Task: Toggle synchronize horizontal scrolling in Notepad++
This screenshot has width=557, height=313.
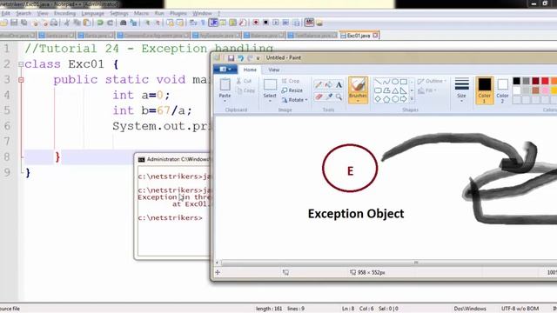Action: pos(180,23)
